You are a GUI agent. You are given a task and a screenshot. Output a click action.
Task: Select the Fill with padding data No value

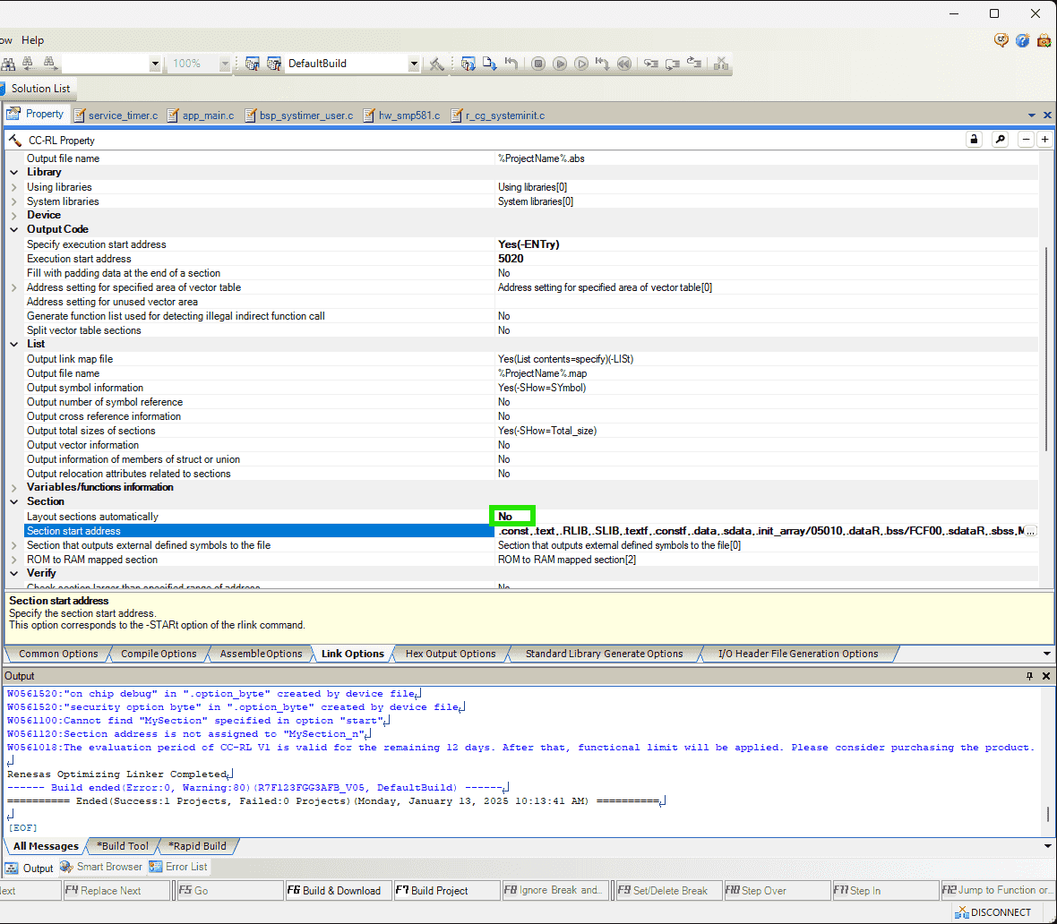(x=504, y=273)
